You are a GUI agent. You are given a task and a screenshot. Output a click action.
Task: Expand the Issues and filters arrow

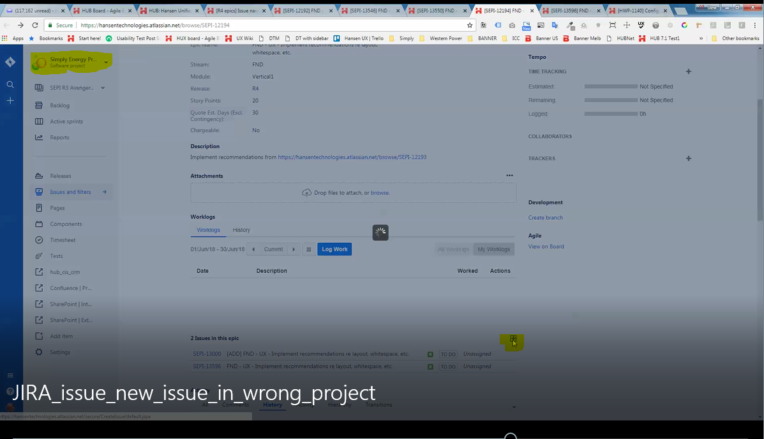click(104, 192)
